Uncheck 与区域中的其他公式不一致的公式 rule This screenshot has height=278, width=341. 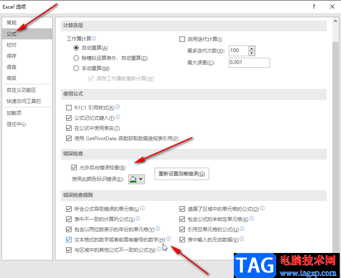(x=69, y=250)
